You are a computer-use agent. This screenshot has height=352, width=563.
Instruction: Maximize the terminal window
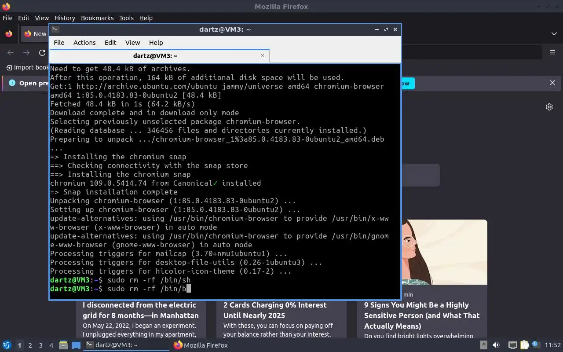point(386,29)
